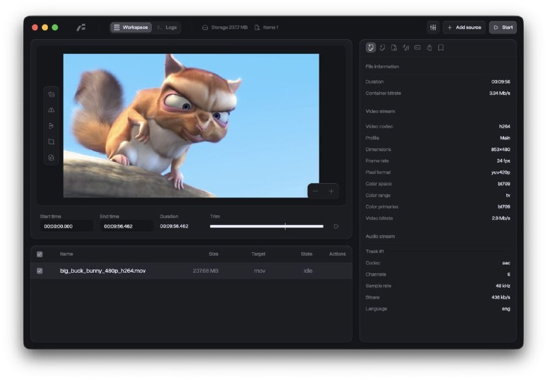
Task: Click the Profile value Main
Action: (x=505, y=137)
